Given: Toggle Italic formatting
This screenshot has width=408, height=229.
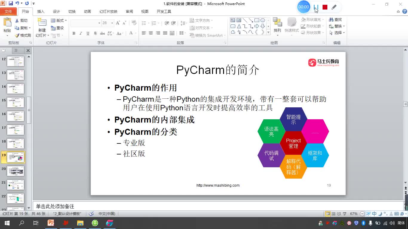Looking at the screenshot, I should pos(81,33).
